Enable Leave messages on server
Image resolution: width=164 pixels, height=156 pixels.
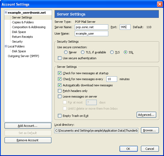pyautogui.click(x=59, y=96)
